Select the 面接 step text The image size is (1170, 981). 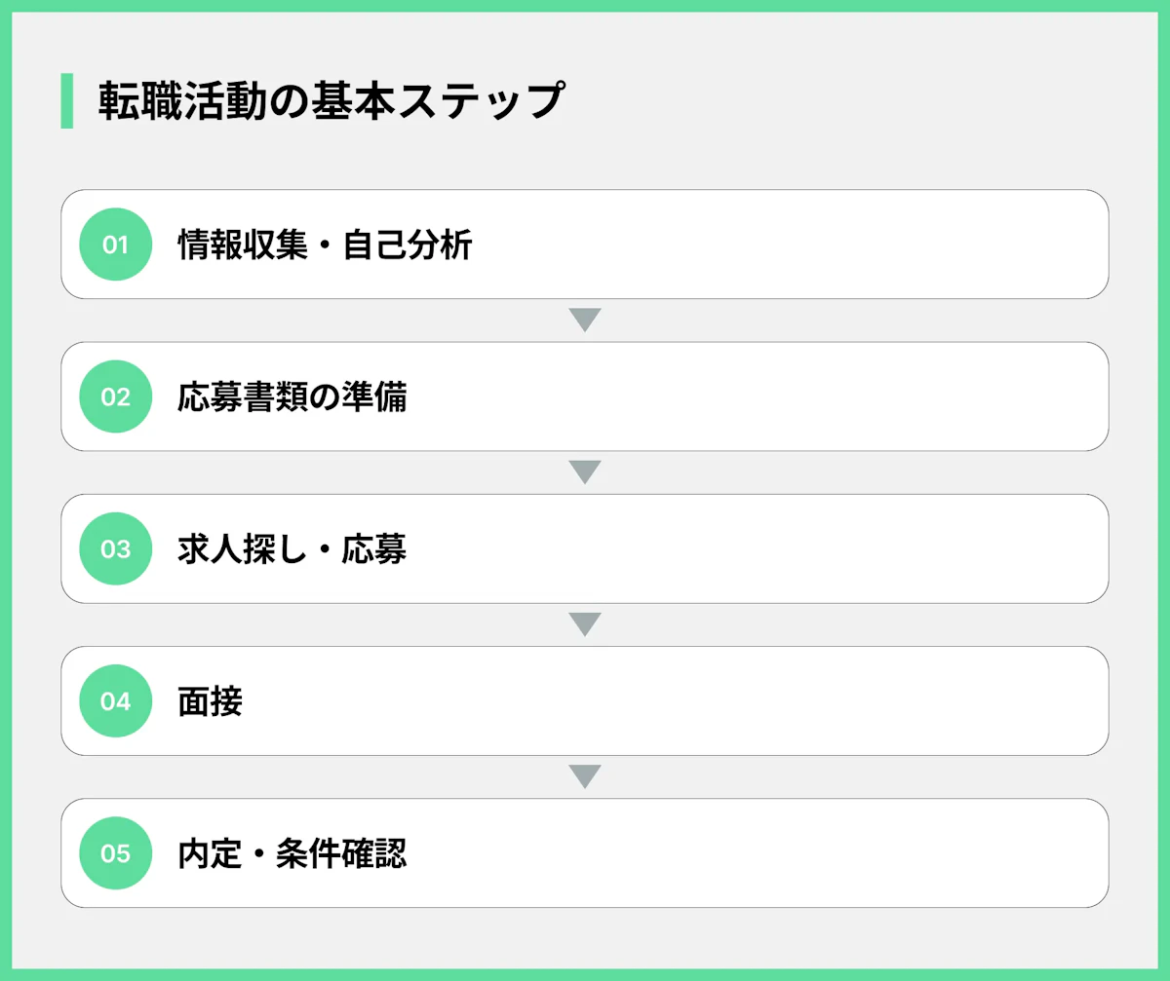tap(210, 701)
